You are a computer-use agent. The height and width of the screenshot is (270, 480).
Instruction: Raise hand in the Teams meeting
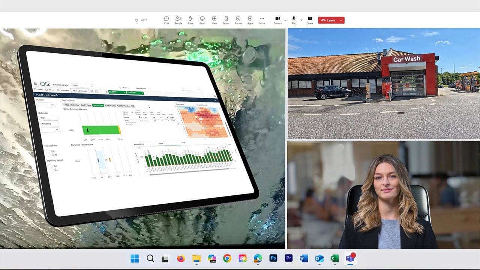click(x=190, y=19)
